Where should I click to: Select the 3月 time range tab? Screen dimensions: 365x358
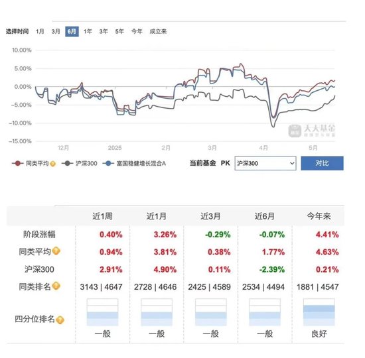pyautogui.click(x=56, y=31)
